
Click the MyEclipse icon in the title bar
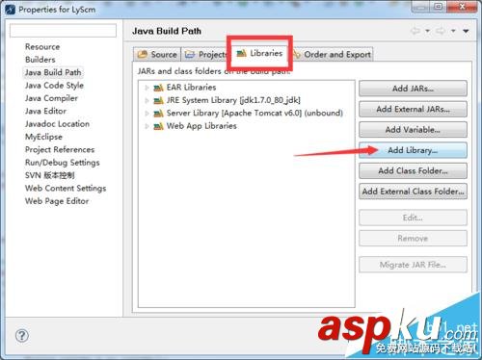[x=10, y=10]
